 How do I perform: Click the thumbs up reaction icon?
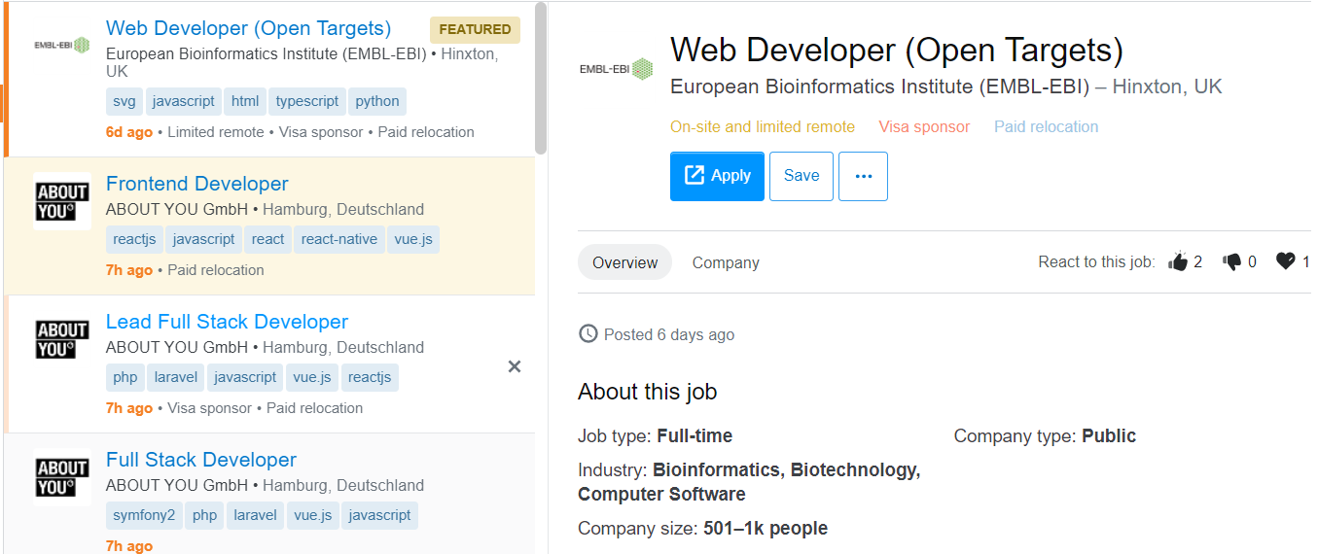coord(1178,261)
